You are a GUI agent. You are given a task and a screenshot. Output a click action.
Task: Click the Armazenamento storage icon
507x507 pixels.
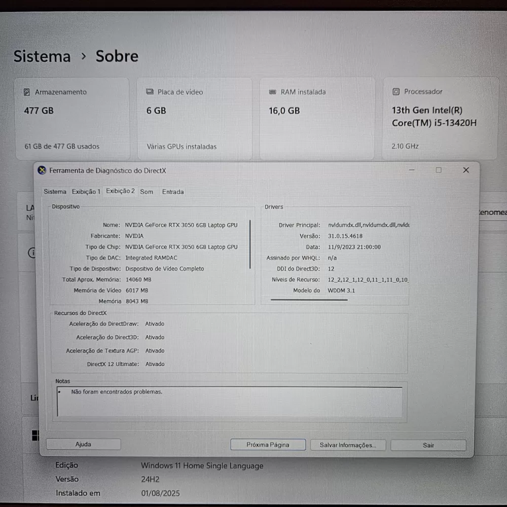click(27, 92)
